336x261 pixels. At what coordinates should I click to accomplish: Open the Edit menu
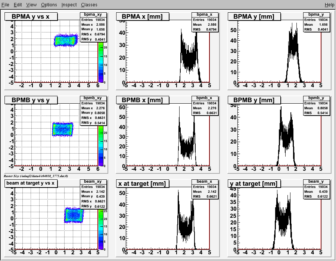pos(18,5)
